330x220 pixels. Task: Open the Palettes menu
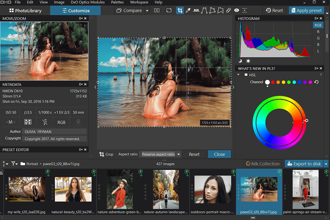[x=117, y=2]
